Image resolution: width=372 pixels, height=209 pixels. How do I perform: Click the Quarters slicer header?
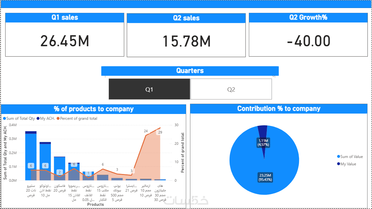point(190,71)
